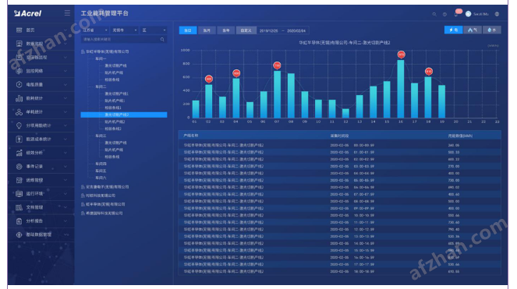Select 贴片机产线2 under 车间二
Image resolution: width=517 pixels, height=289 pixels.
[115, 122]
